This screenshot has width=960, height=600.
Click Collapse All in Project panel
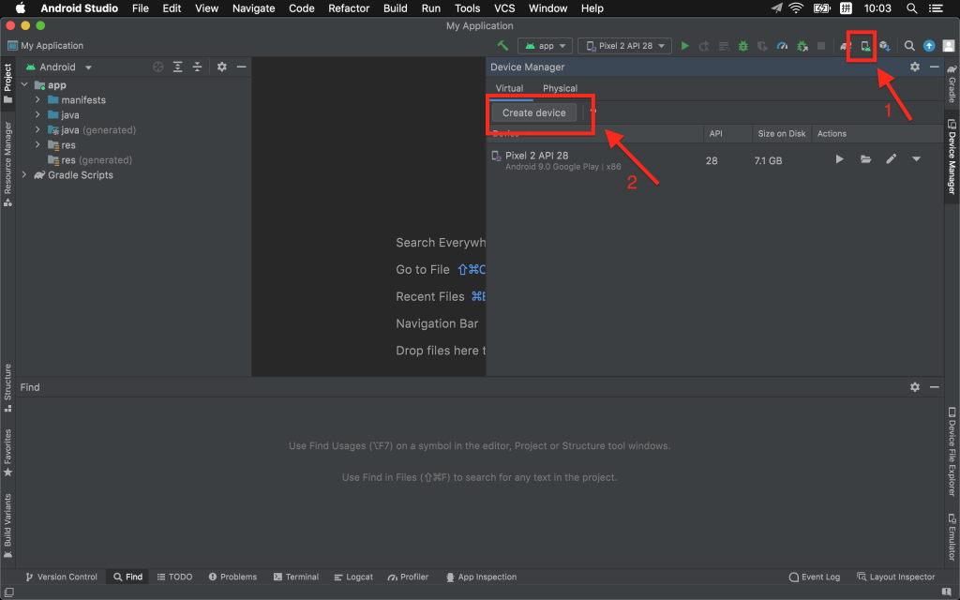[197, 67]
